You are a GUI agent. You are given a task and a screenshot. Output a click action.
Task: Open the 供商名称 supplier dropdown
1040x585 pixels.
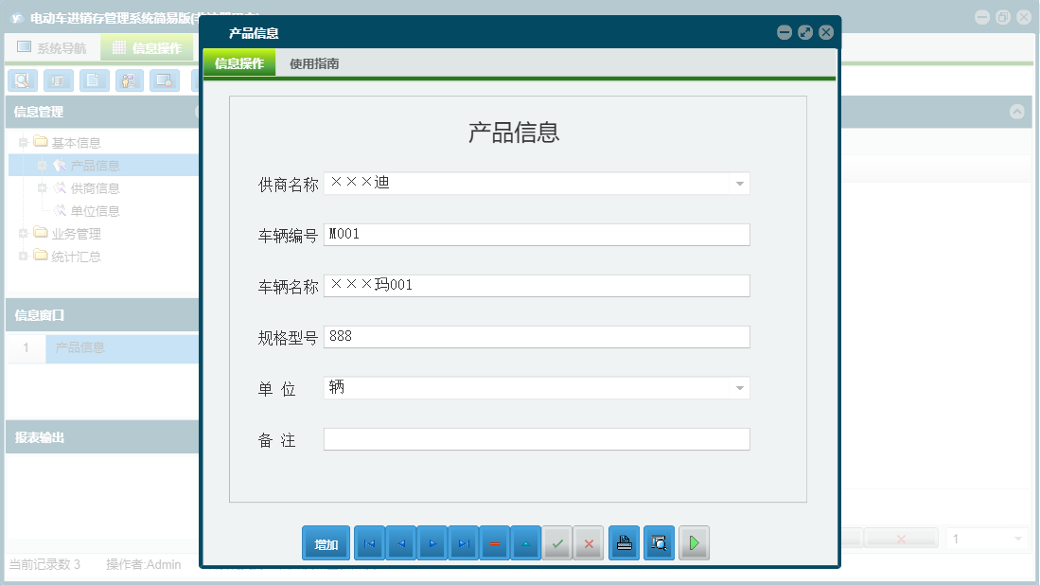[x=737, y=183]
